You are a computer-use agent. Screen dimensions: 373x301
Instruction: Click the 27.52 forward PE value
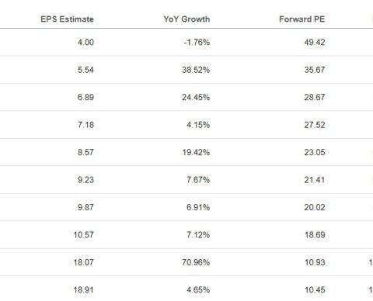pos(315,125)
